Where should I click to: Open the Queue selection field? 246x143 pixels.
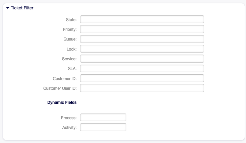[142, 39]
